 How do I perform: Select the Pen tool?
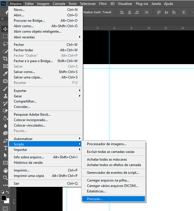coord(5,141)
